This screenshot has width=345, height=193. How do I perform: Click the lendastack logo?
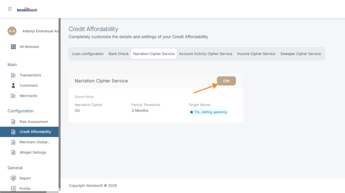[27, 10]
